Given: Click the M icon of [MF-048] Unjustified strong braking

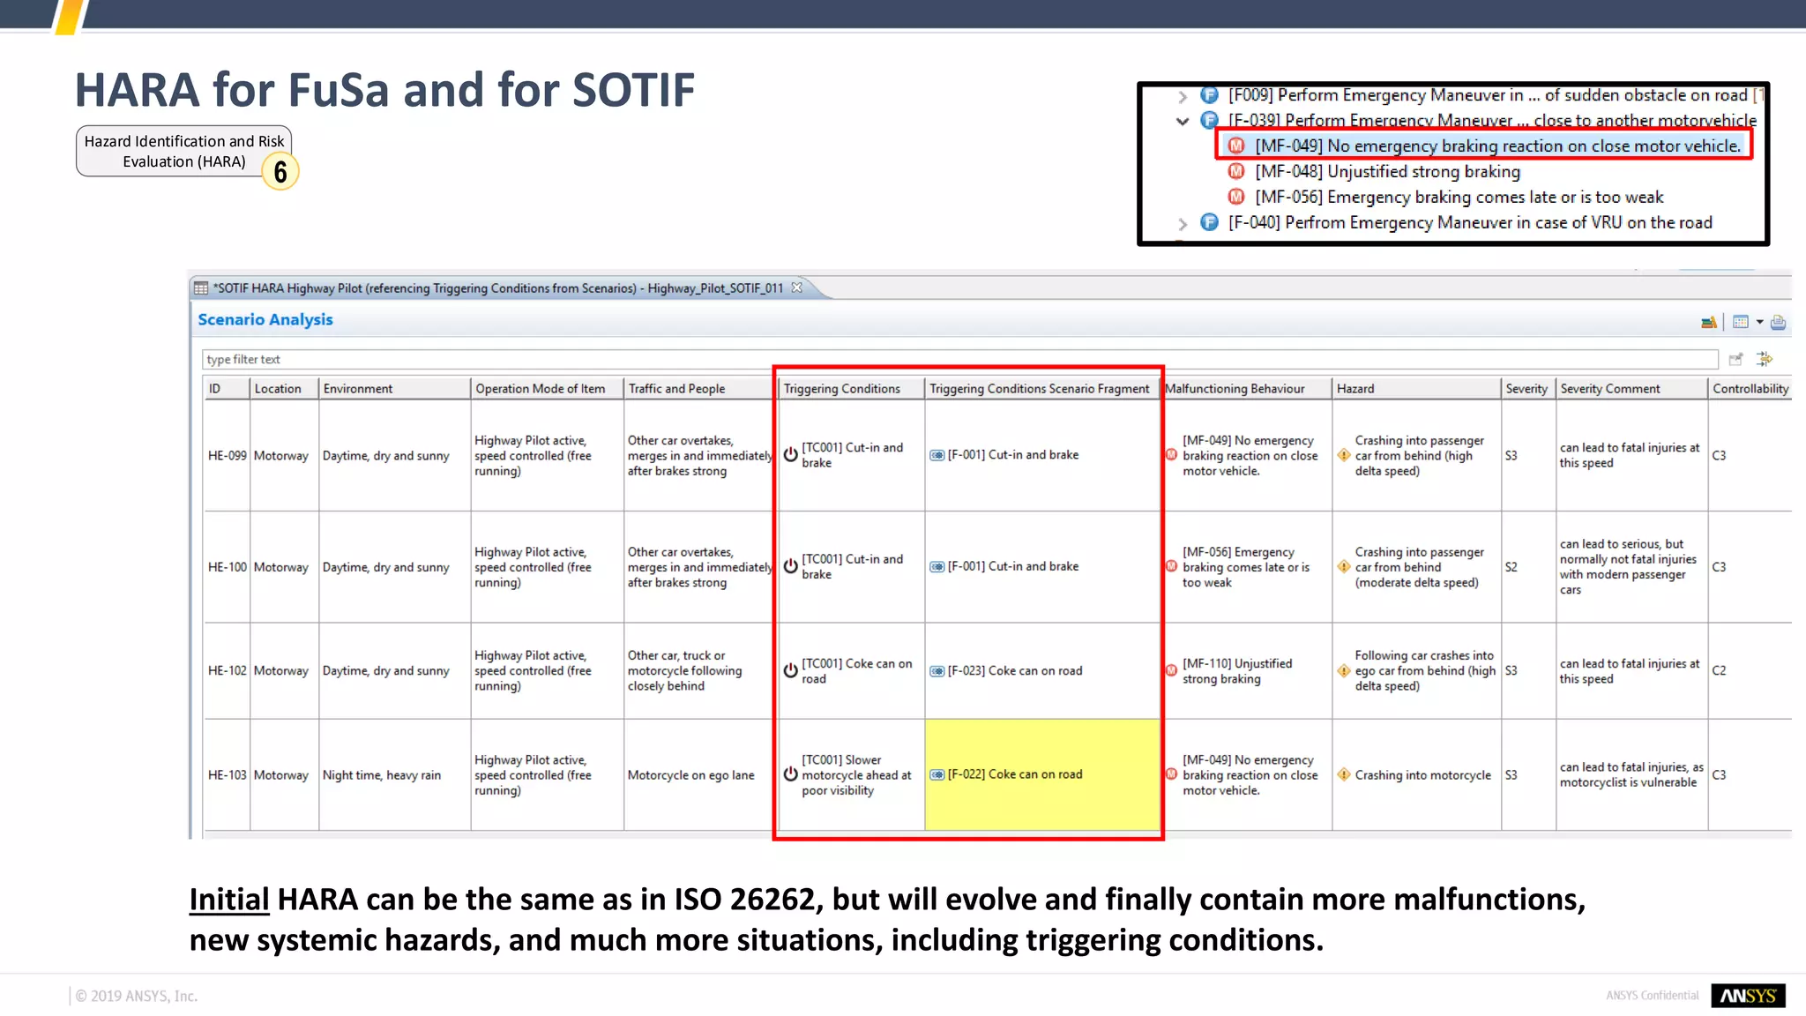Looking at the screenshot, I should tap(1236, 171).
